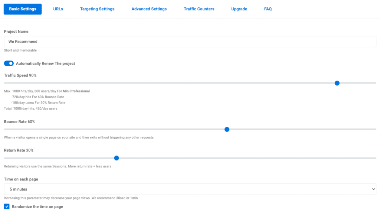
Task: Open the Time on each page dropdown
Action: click(x=190, y=189)
